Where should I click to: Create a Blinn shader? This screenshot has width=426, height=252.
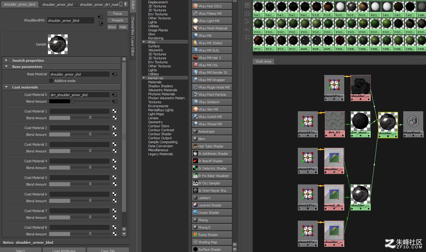pyautogui.click(x=212, y=139)
